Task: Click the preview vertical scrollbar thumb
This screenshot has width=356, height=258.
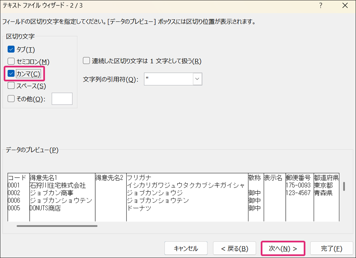Action: (344, 187)
